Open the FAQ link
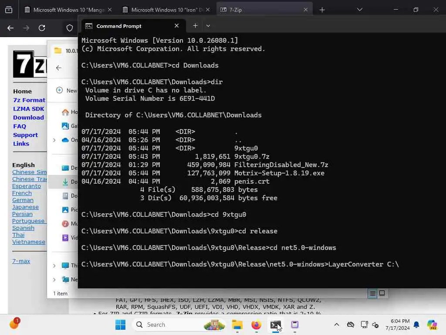 [19, 126]
